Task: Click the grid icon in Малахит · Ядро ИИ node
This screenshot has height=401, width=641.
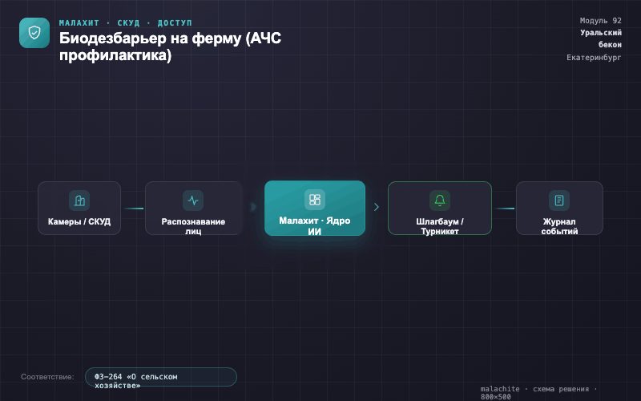Action: pos(315,199)
